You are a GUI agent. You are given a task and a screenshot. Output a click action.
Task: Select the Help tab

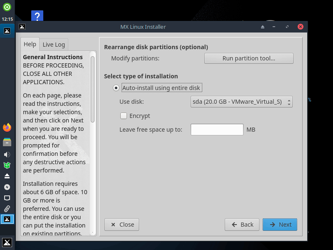(x=30, y=44)
